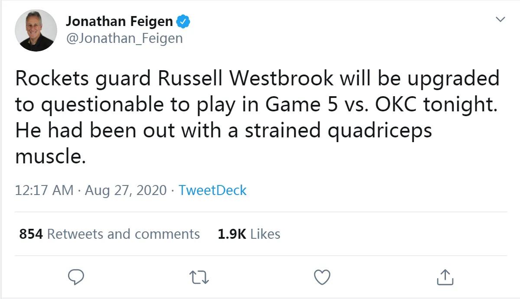Click the 854 retweet count number
Viewport: 520px width, 299px height.
point(31,234)
